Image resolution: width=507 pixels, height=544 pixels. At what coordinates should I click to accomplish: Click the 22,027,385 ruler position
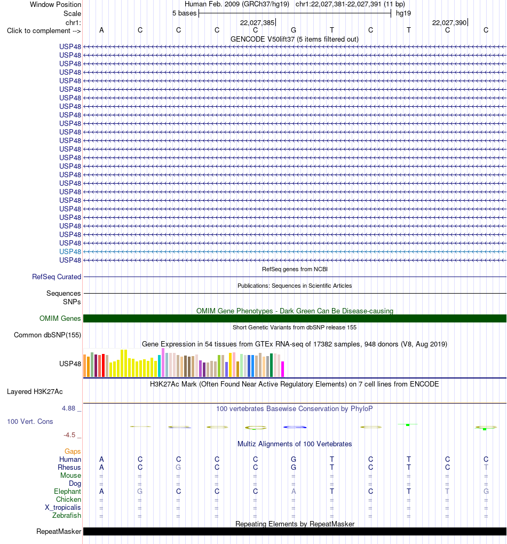pyautogui.click(x=257, y=22)
